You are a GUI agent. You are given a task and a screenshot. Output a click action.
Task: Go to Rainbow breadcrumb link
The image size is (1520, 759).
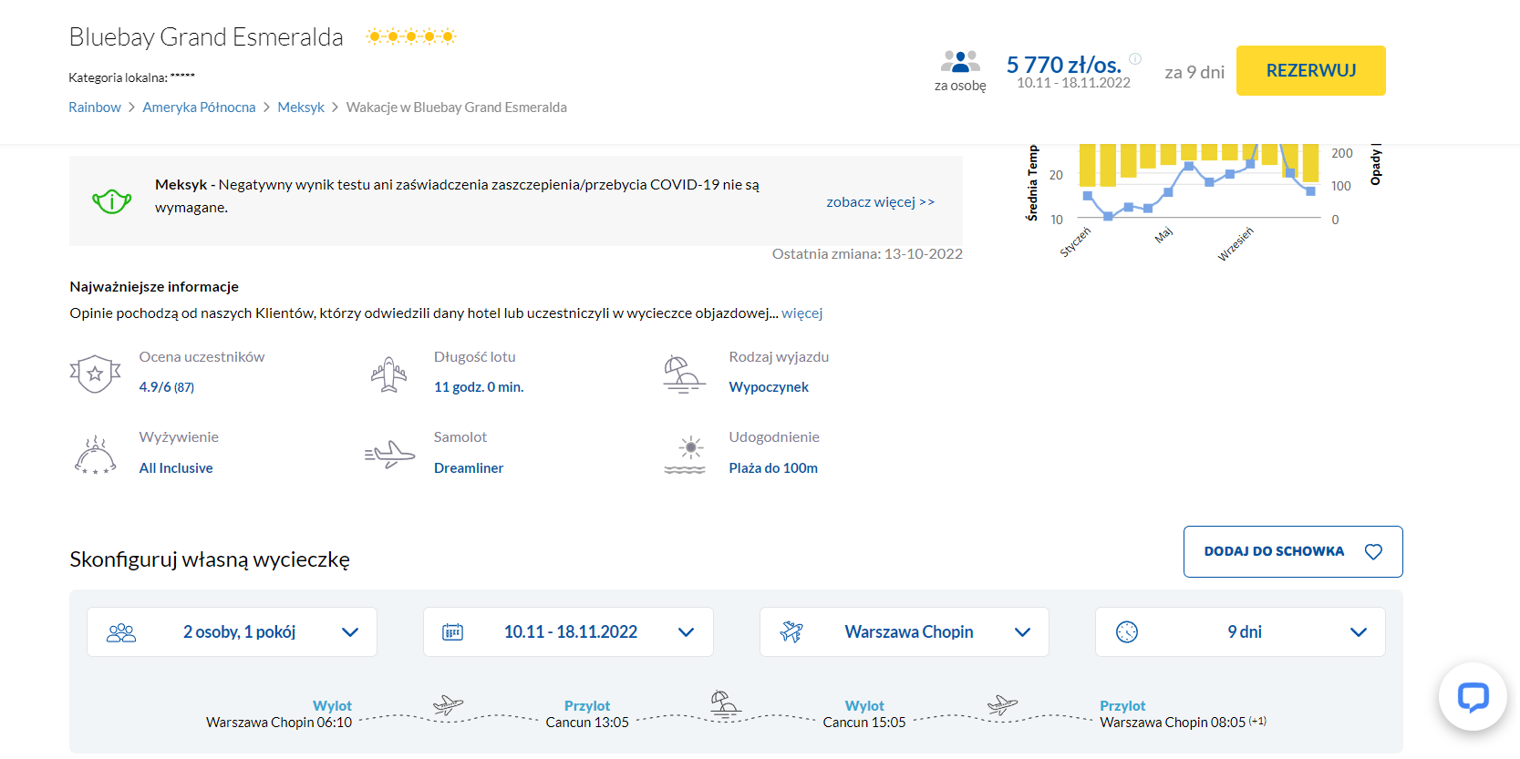(95, 107)
